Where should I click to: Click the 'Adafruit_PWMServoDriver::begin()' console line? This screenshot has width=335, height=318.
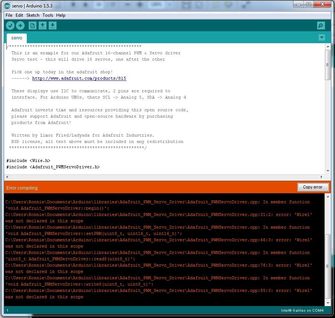[57, 208]
